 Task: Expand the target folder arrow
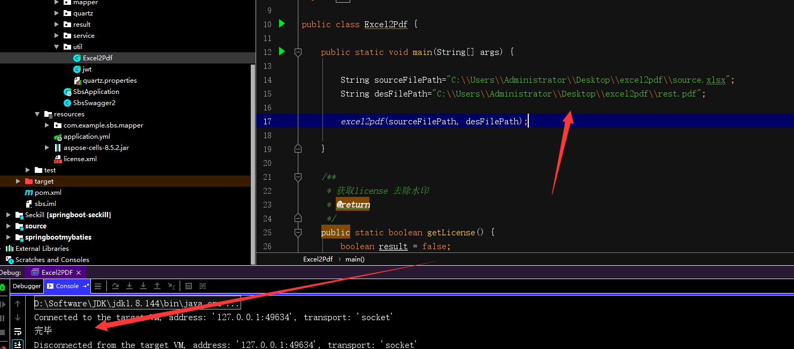click(x=18, y=181)
